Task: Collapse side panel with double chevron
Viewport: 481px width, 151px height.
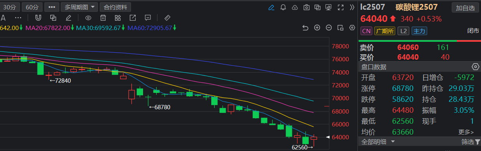Action: point(352,7)
